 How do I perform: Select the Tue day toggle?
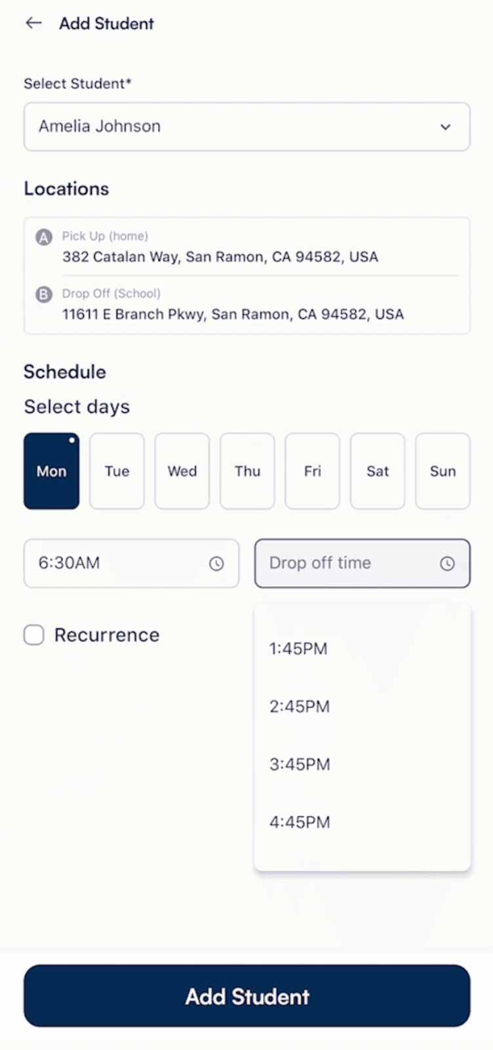tap(117, 471)
